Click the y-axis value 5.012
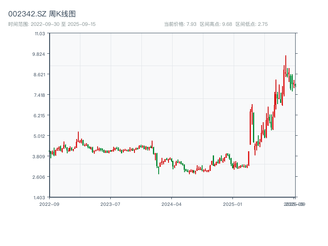 tap(39, 136)
